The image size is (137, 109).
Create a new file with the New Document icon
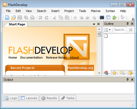click(x=7, y=17)
